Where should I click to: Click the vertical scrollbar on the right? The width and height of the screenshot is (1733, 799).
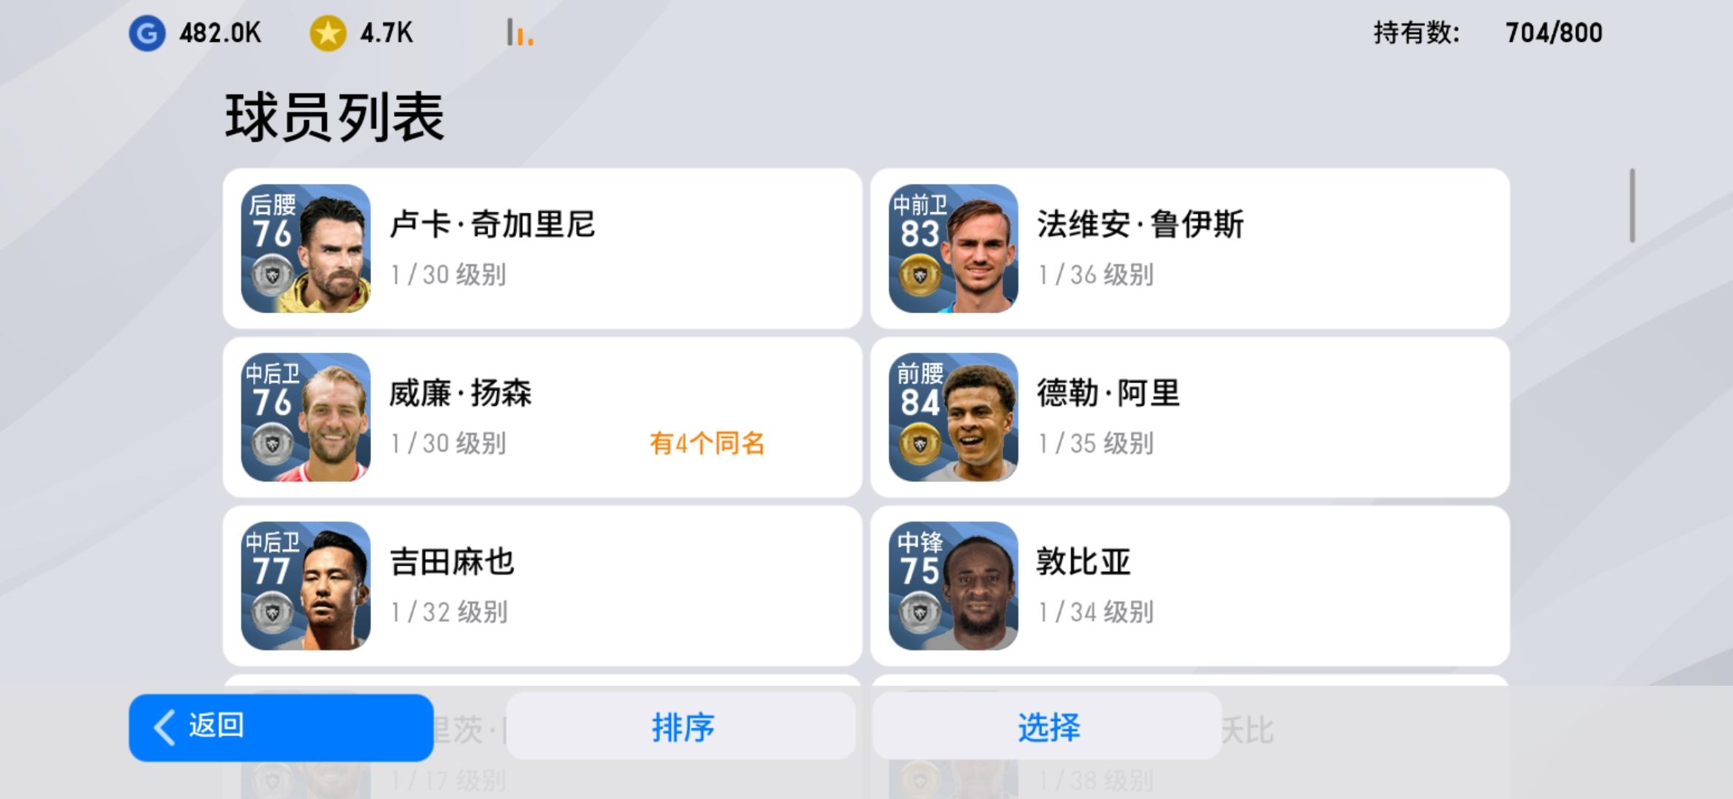click(1632, 206)
